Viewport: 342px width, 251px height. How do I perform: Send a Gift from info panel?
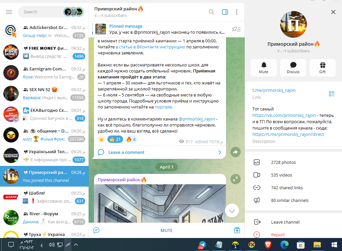[322, 68]
